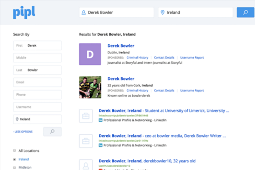Click LinkedIn icon under University of Limerick result
The width and height of the screenshot is (255, 170).
tap(100, 120)
